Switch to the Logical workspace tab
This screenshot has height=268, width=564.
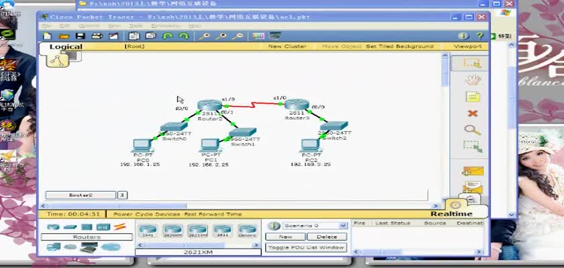coord(66,47)
